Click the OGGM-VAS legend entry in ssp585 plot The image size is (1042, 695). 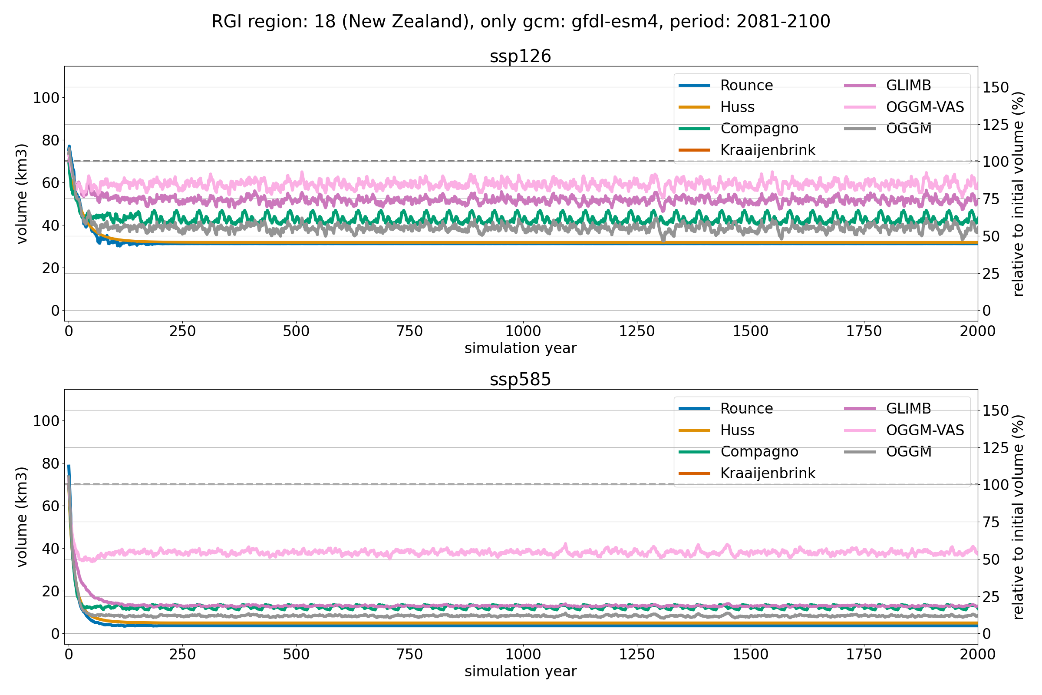pos(925,430)
